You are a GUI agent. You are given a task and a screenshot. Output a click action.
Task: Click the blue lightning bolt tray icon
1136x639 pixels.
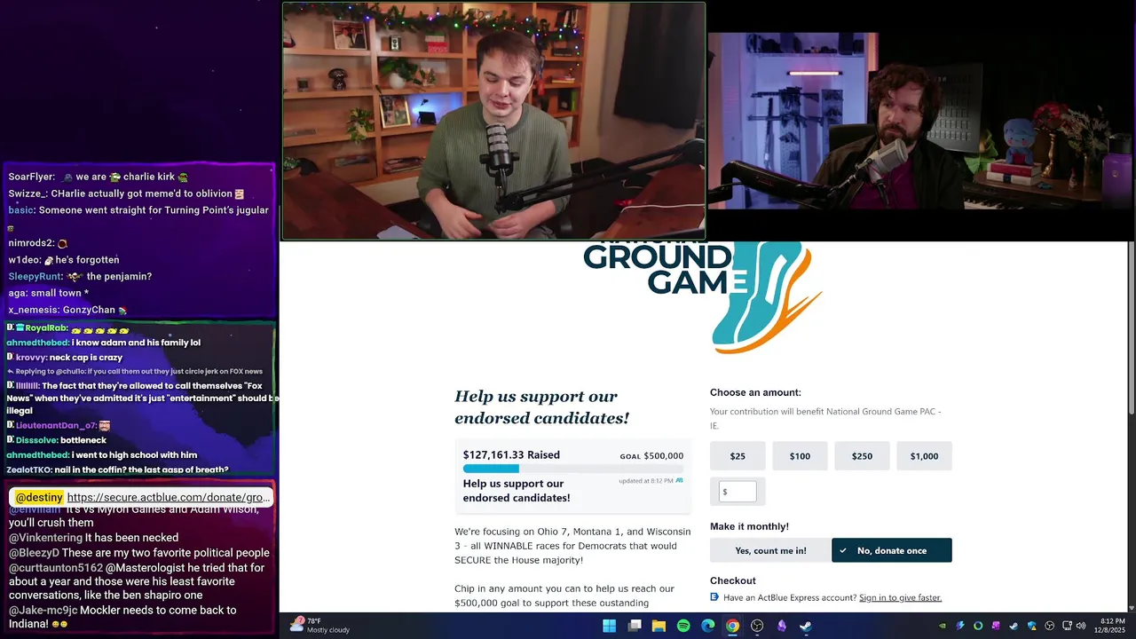point(960,626)
